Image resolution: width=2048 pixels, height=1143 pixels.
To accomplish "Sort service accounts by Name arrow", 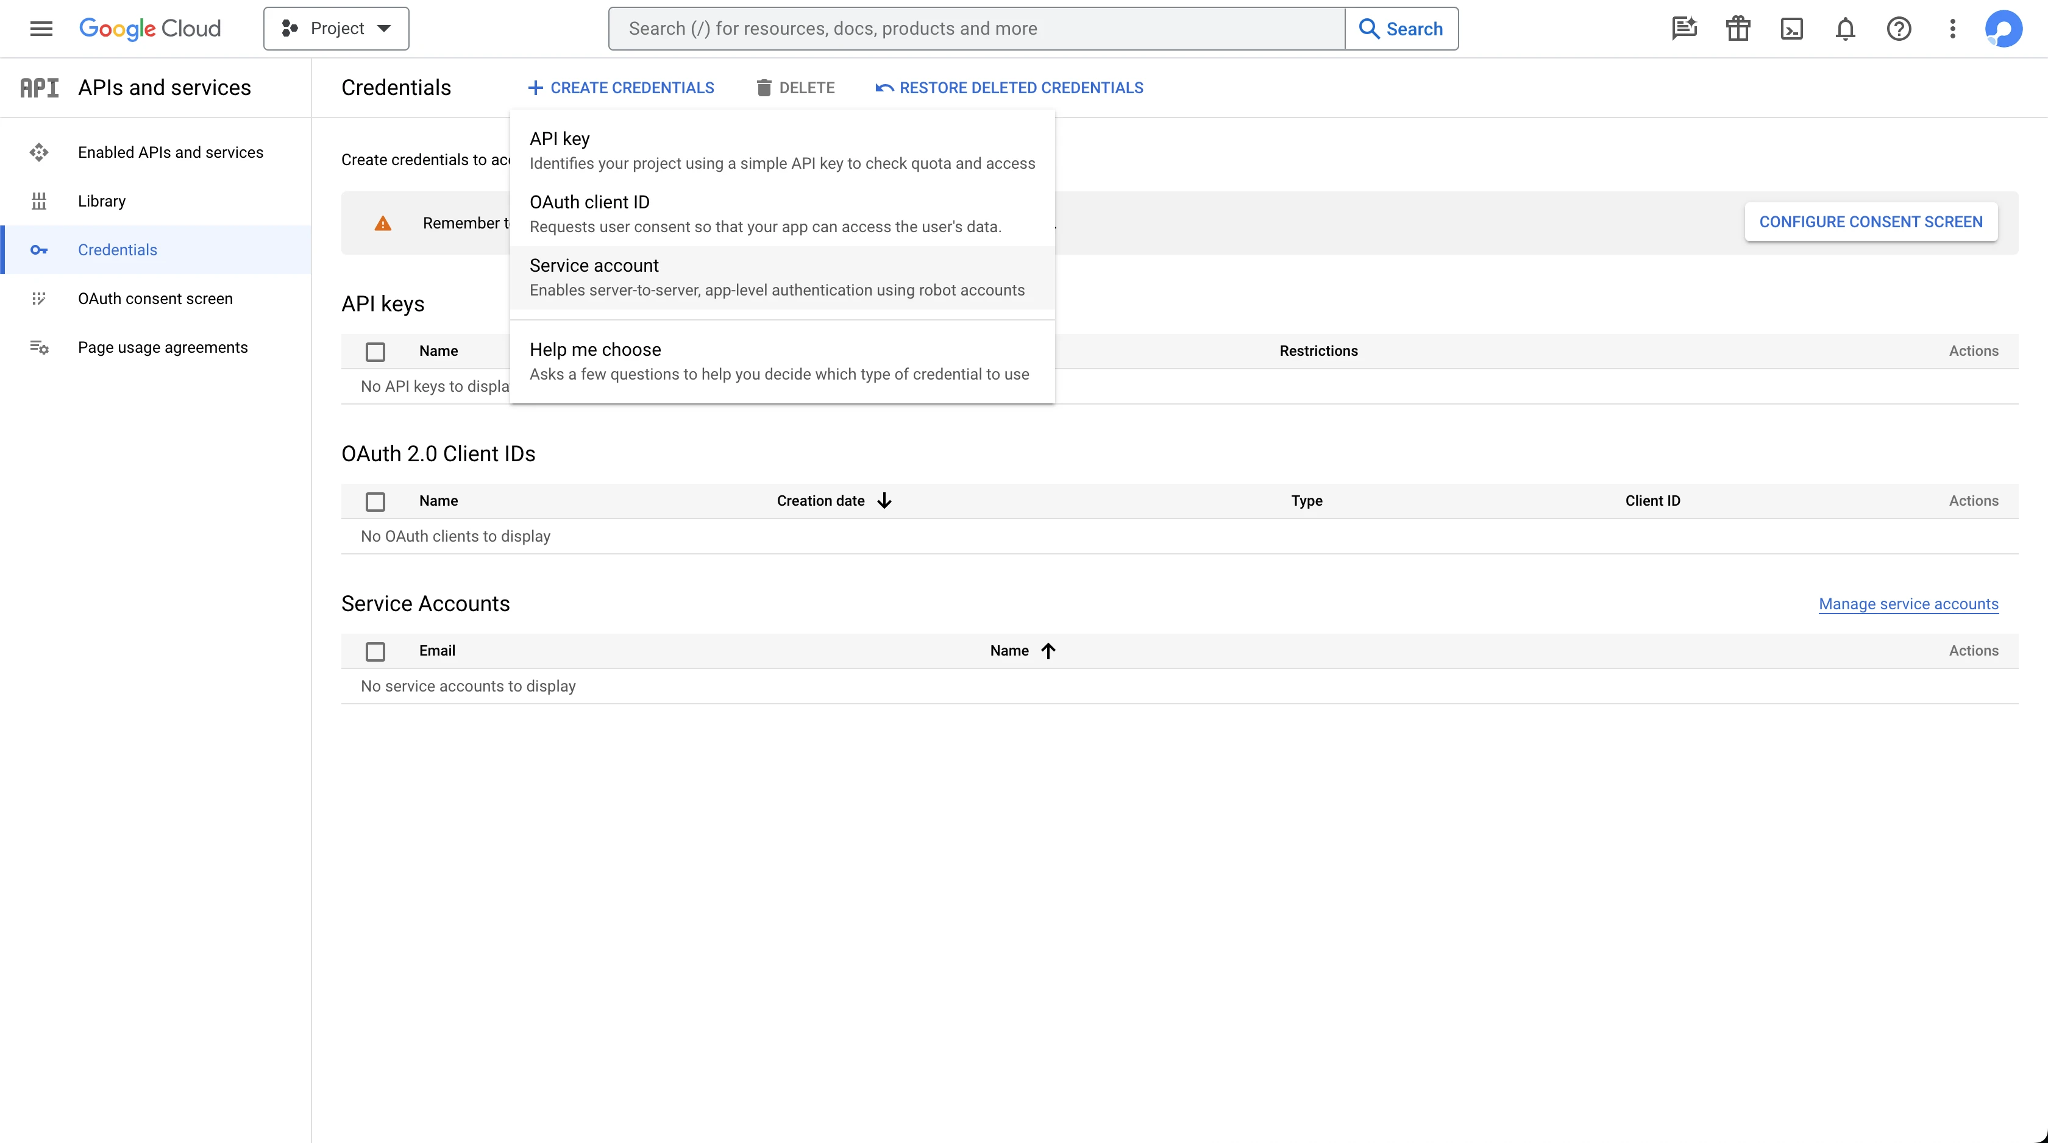I will click(x=1048, y=651).
